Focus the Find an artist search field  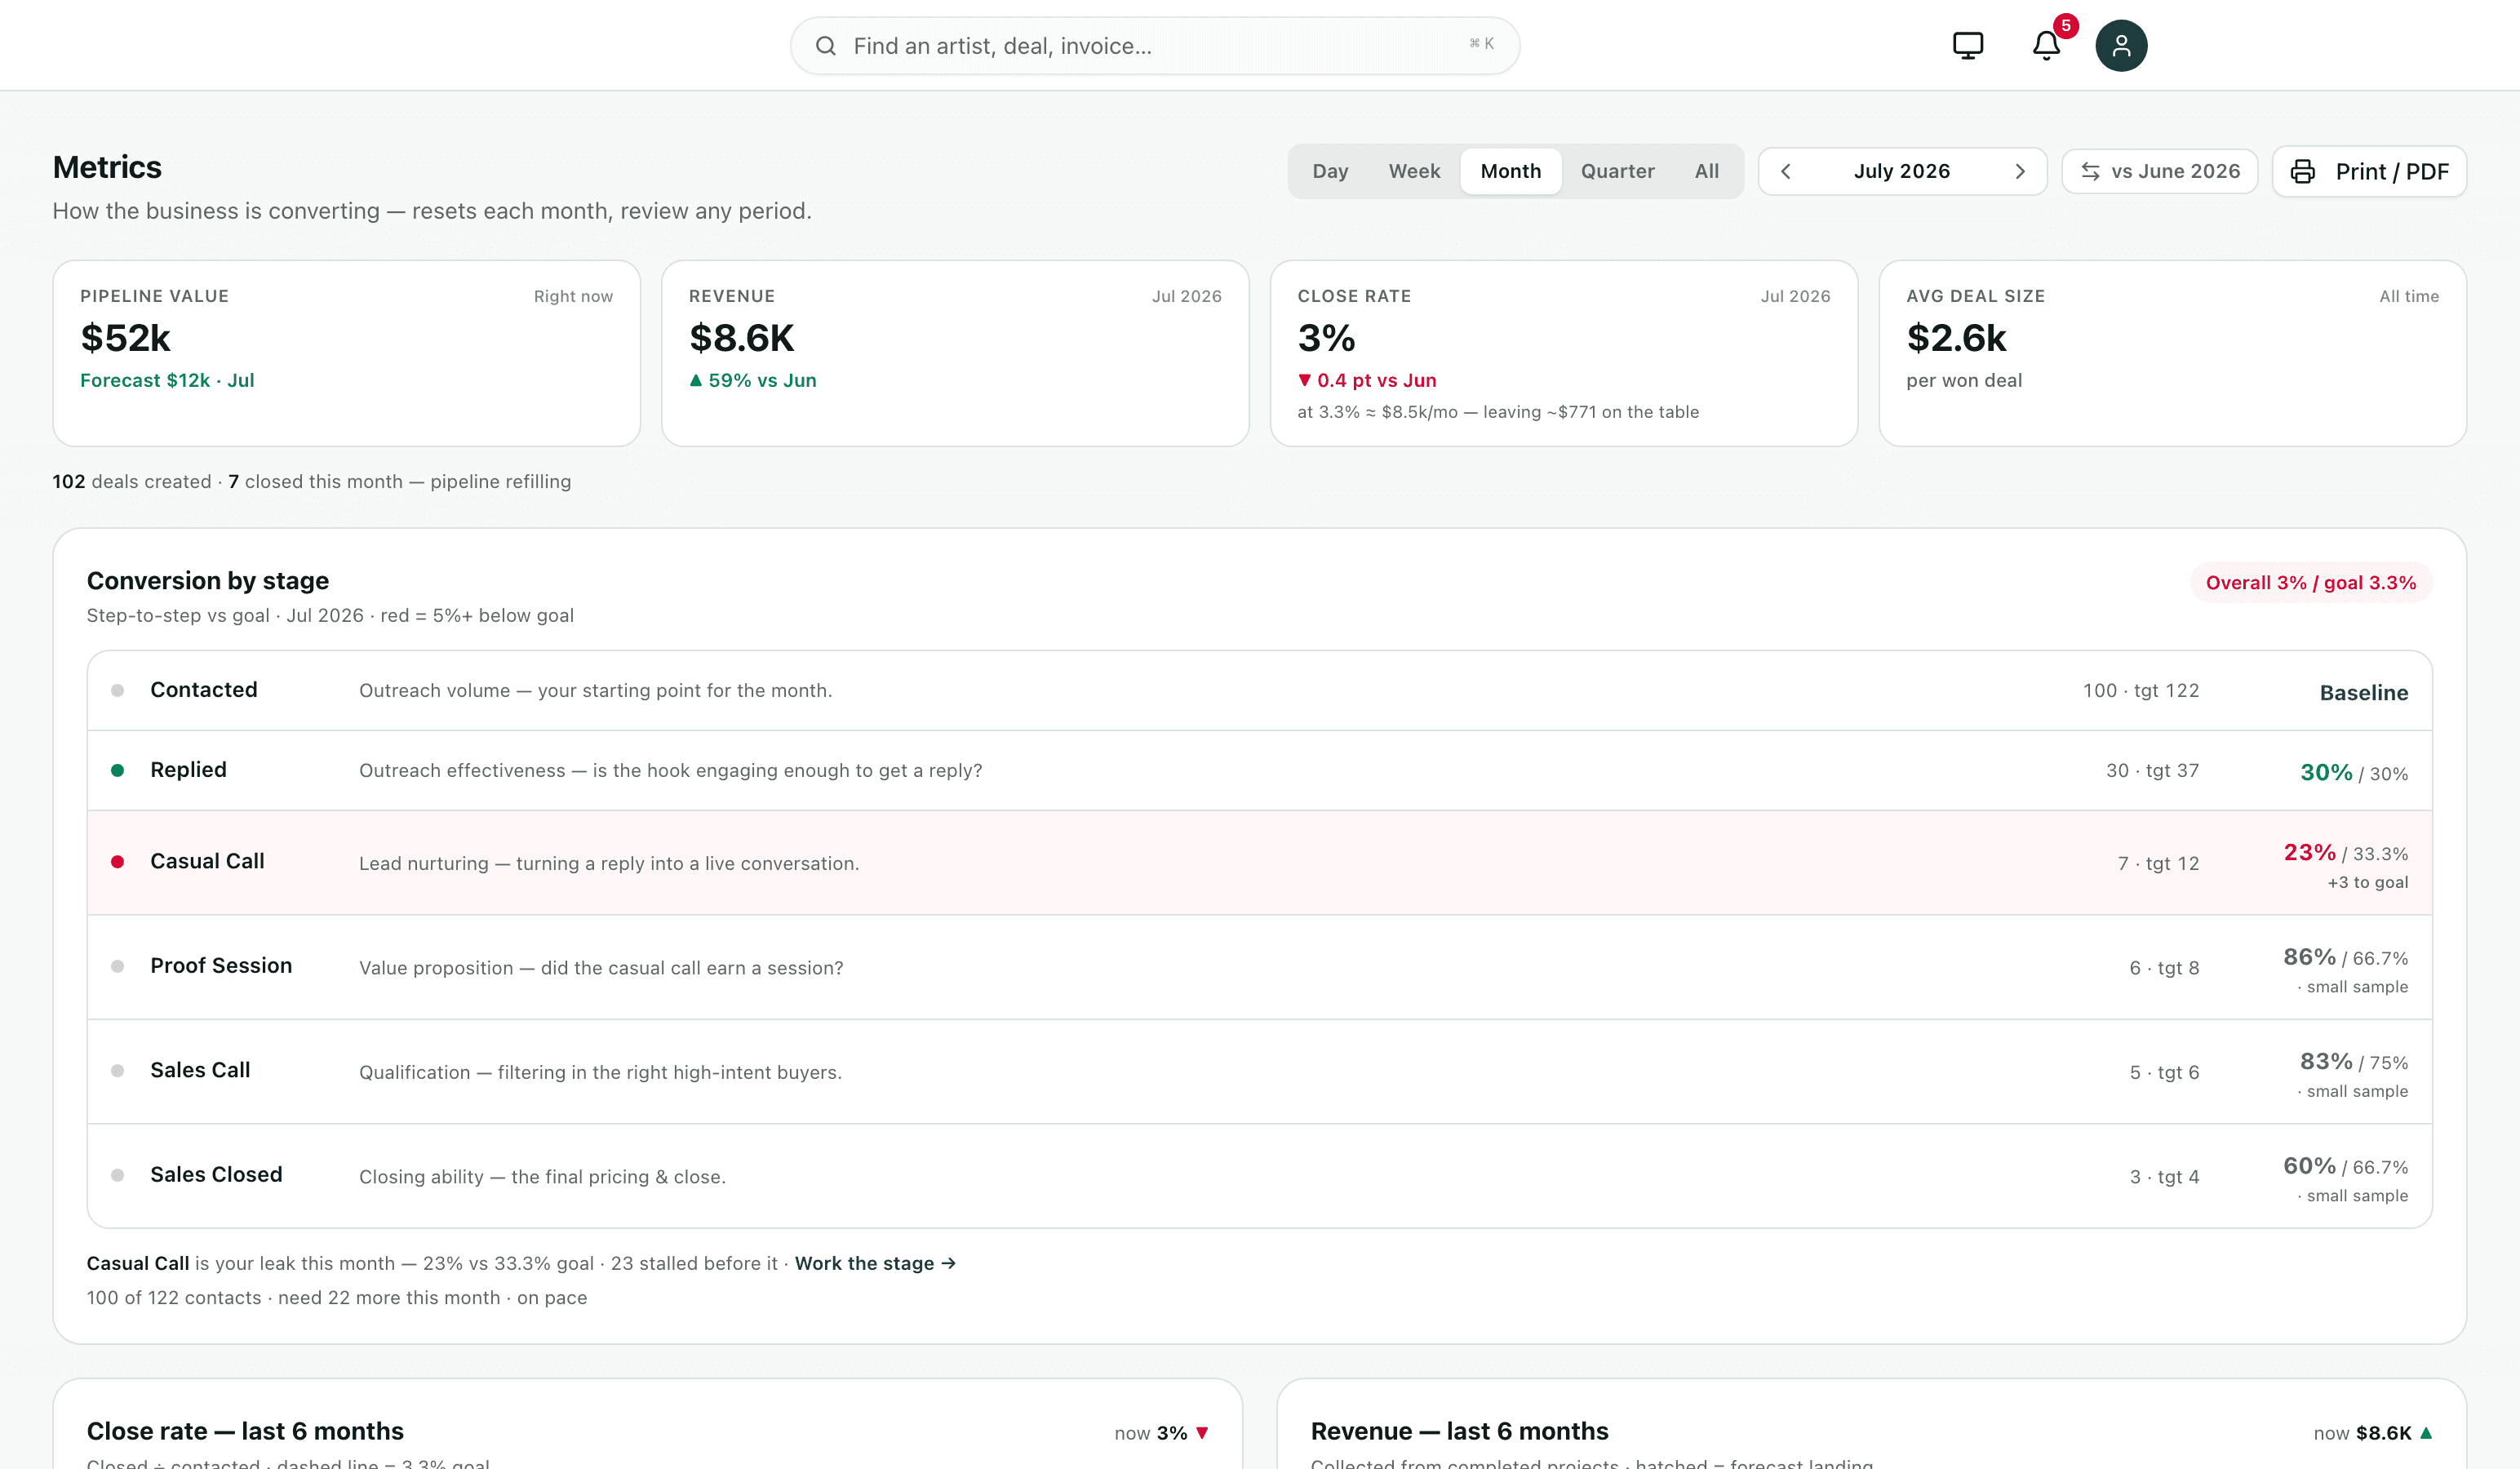click(x=1155, y=46)
